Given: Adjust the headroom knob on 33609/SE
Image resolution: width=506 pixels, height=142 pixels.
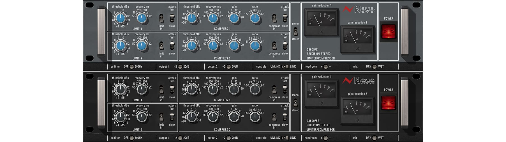Looking at the screenshot, I should 325,138.
